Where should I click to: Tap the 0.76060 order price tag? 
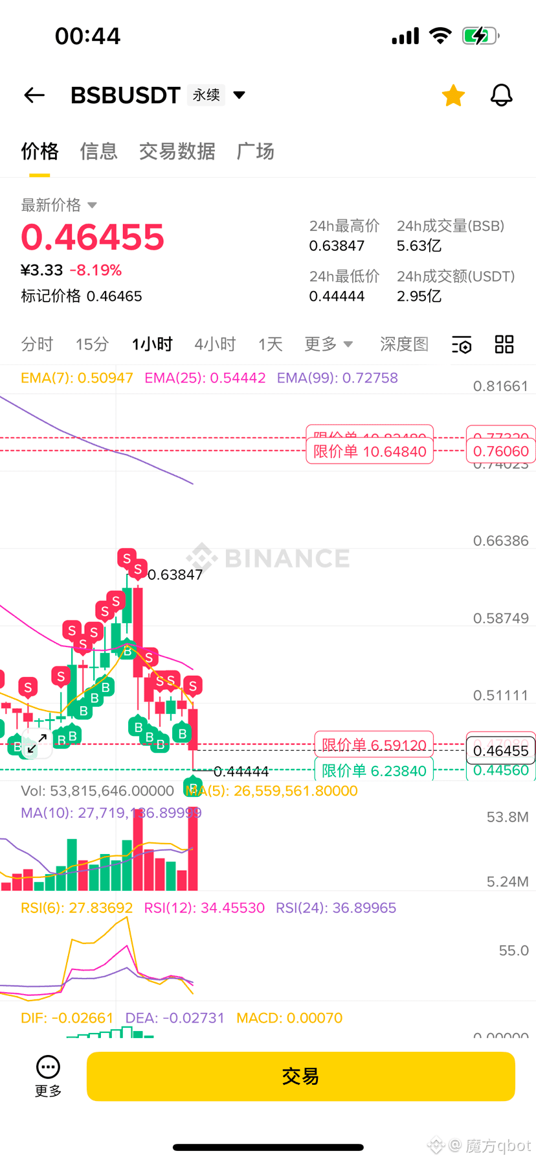click(501, 451)
